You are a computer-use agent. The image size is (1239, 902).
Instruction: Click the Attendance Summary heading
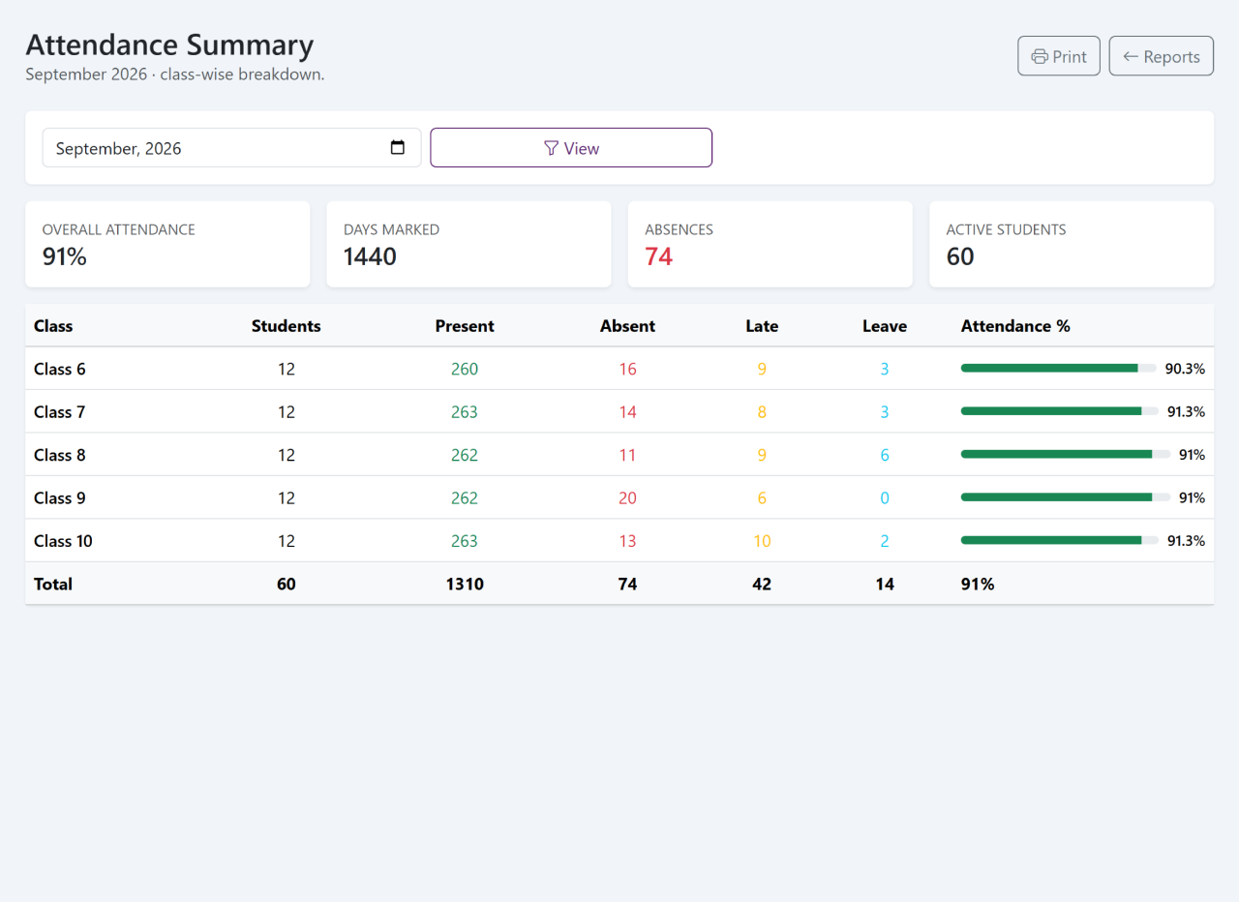point(169,45)
